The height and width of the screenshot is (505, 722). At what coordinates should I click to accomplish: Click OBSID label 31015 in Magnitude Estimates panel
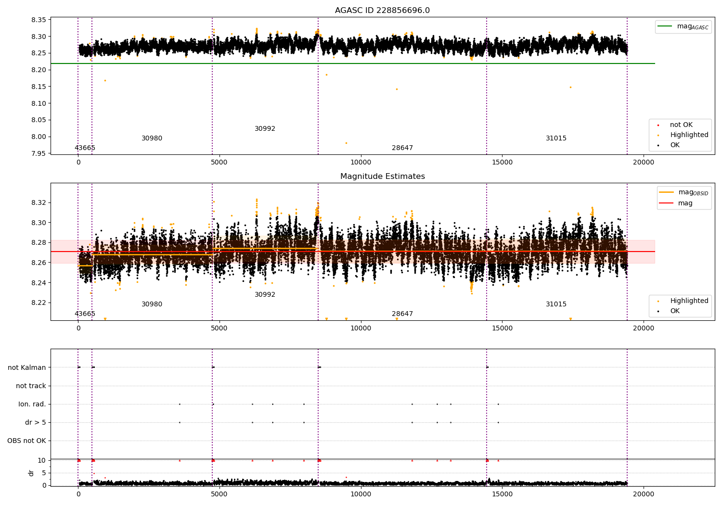556,304
